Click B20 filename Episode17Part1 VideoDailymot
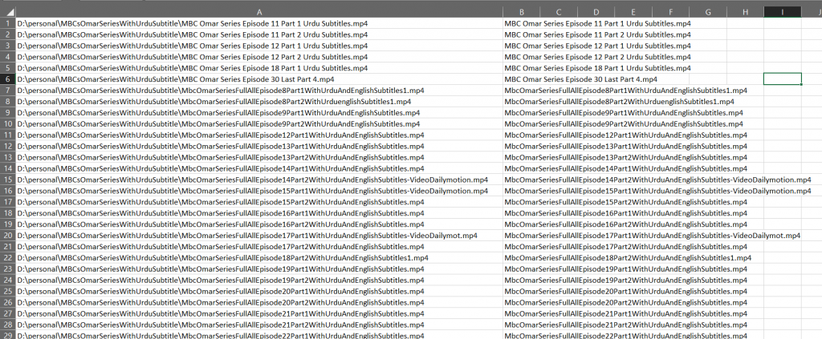This screenshot has width=822, height=339. 653,236
